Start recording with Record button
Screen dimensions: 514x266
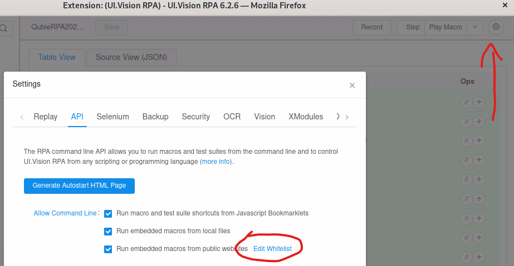(x=372, y=27)
